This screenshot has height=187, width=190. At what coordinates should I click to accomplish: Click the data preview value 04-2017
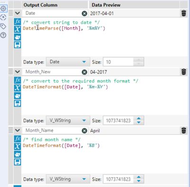tap(98, 72)
